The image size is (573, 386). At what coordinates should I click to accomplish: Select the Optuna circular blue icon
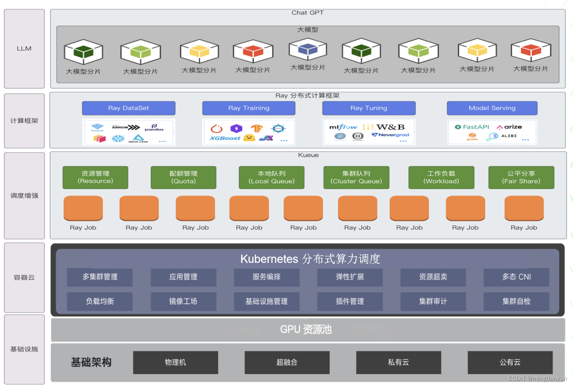point(340,136)
